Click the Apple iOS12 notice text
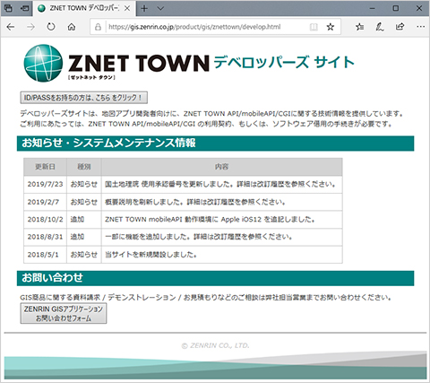The image size is (430, 383). 210,220
